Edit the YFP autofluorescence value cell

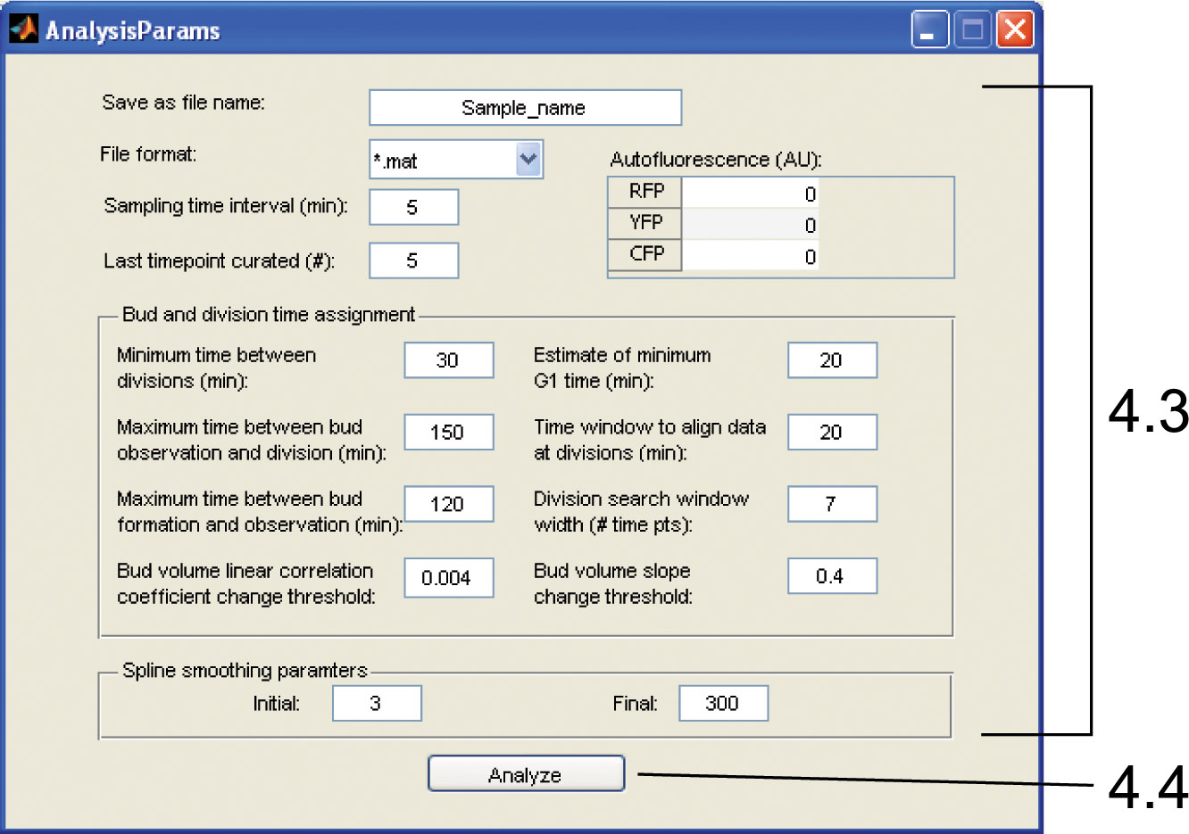tap(750, 224)
